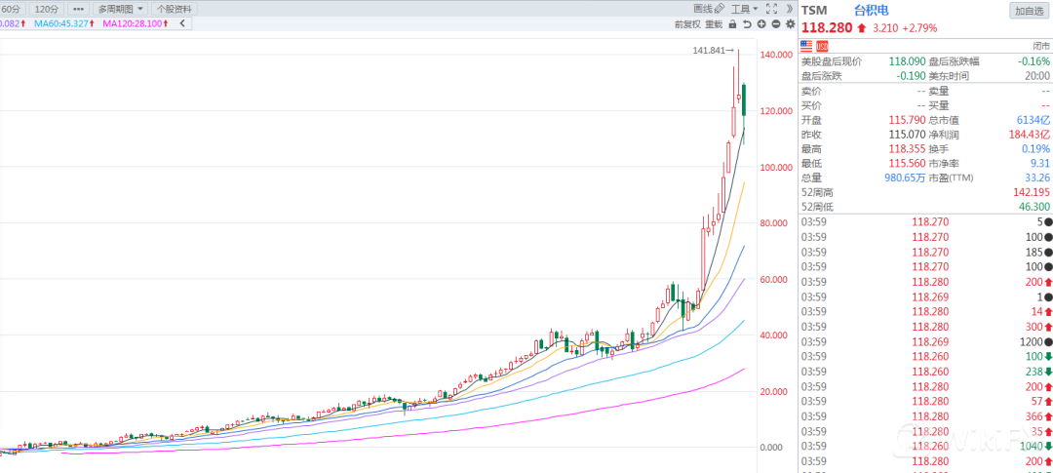Switch to the 60分 period tab
The height and width of the screenshot is (473, 1053).
pos(13,9)
